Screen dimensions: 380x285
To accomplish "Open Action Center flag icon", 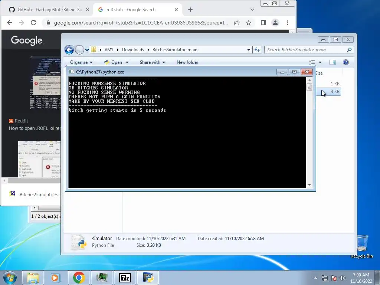I will [x=334, y=278].
